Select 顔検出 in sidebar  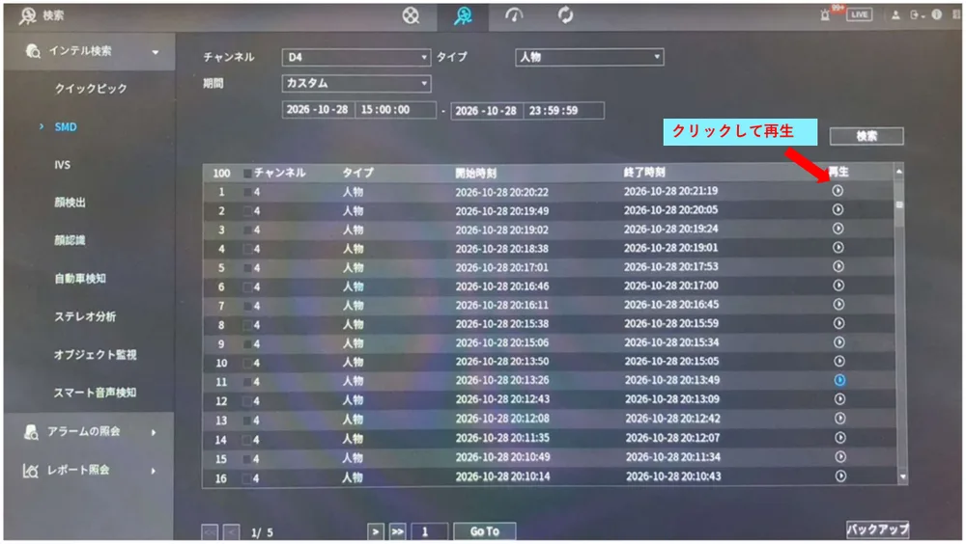[70, 203]
